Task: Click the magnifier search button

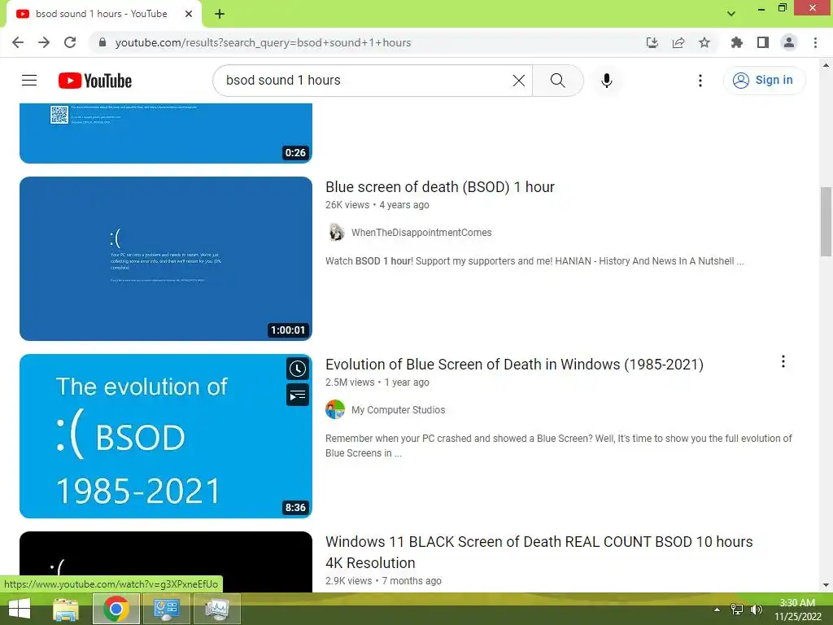Action: [557, 81]
